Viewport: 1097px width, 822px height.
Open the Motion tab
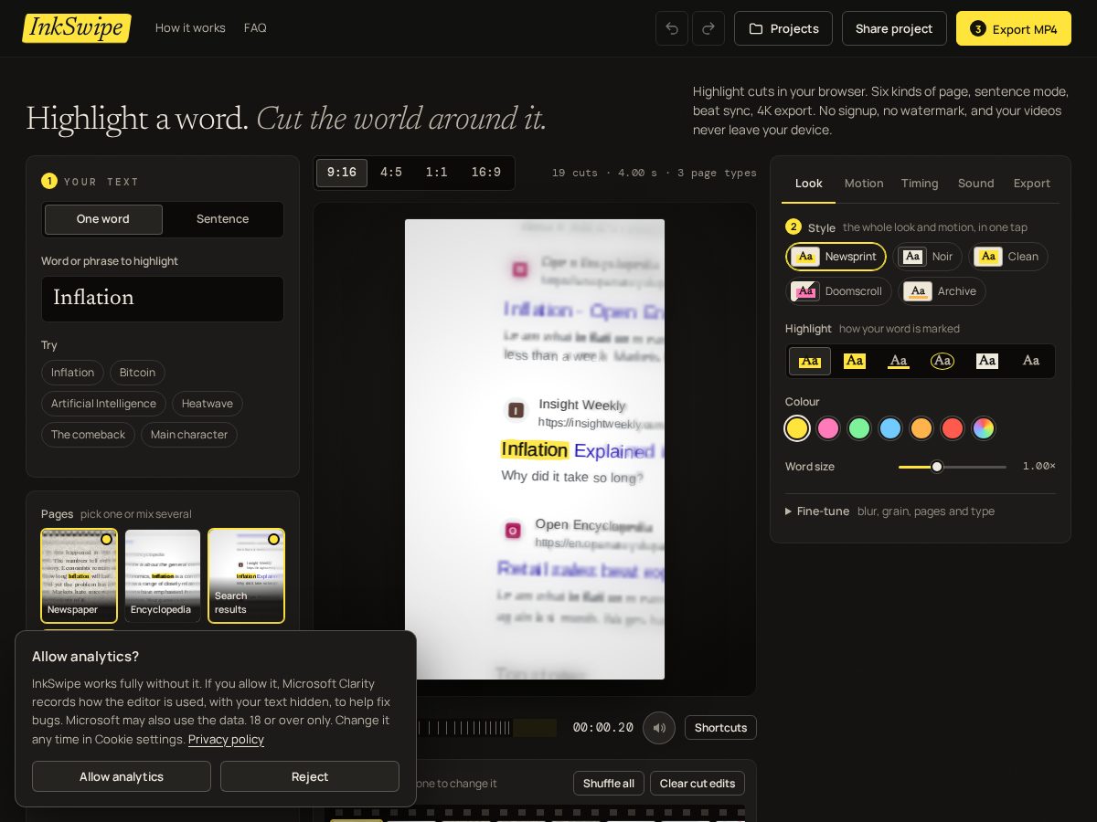864,184
